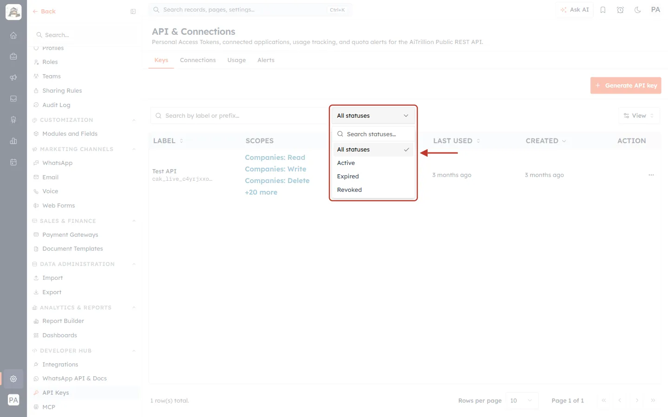Click the Ask AI button
The height and width of the screenshot is (417, 668).
click(x=574, y=10)
